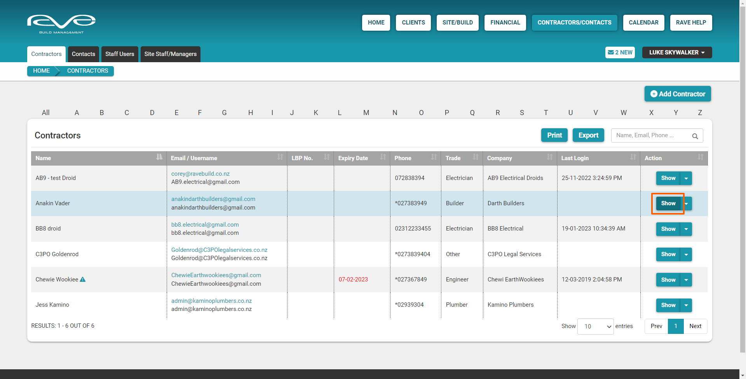Viewport: 746px width, 379px height.
Task: Sort by Company column icon
Action: (550, 157)
